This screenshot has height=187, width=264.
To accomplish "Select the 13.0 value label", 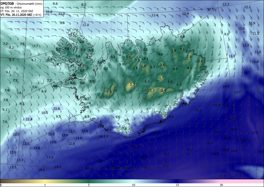I will point(13,152).
